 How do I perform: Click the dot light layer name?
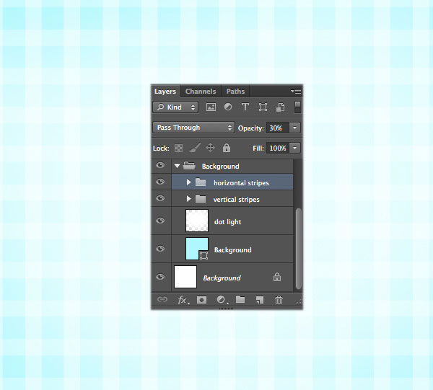pyautogui.click(x=227, y=222)
